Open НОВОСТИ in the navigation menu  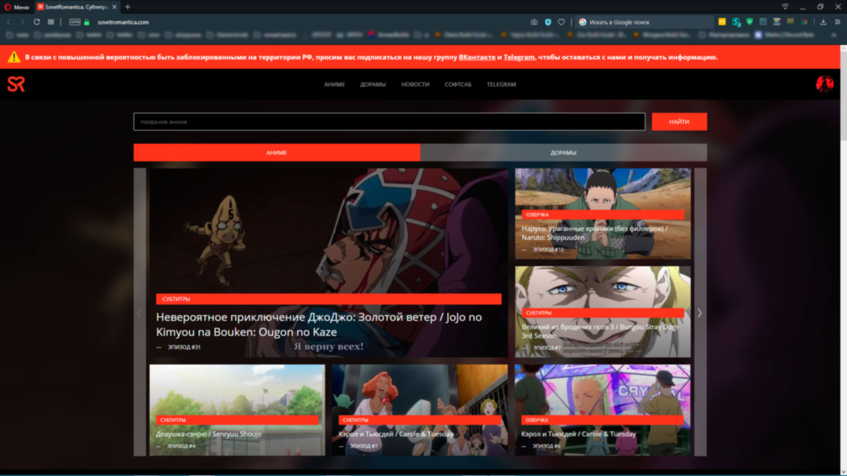(x=415, y=84)
